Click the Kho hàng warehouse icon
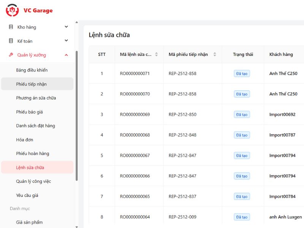The width and height of the screenshot is (304, 228). coord(11,27)
